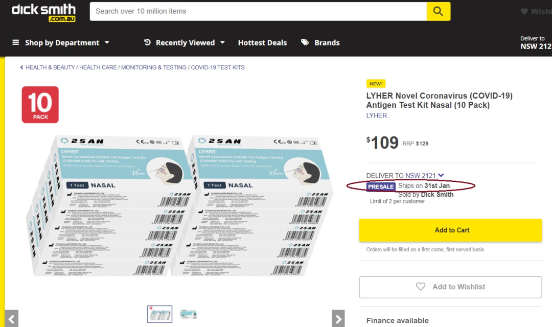
Task: Click the 'Limit of 2 per customer' text
Action: [397, 201]
